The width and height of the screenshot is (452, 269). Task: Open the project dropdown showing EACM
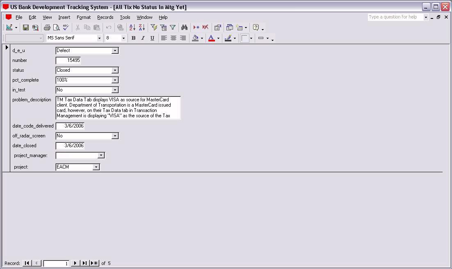(96, 167)
